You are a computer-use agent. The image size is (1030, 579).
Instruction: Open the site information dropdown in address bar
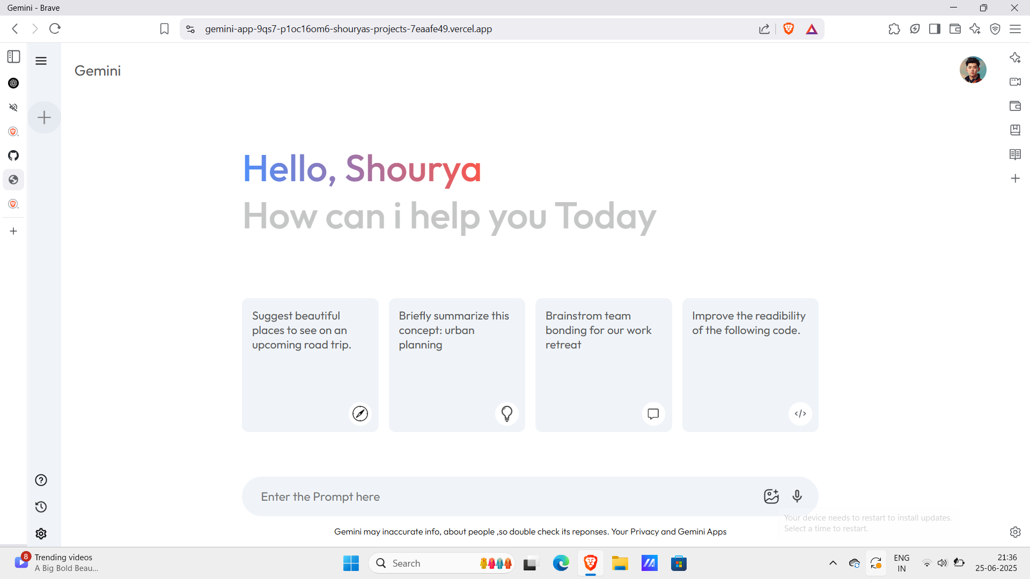190,29
